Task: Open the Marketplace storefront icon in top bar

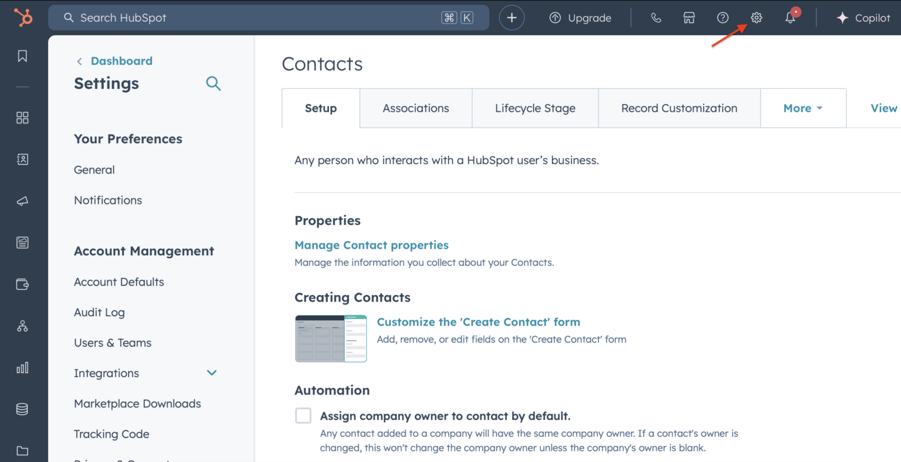Action: [689, 18]
